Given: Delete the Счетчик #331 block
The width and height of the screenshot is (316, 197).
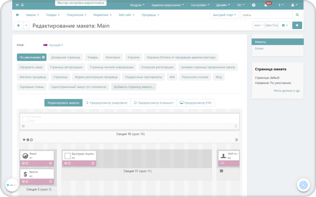Looking at the screenshot, I should click(x=236, y=126).
